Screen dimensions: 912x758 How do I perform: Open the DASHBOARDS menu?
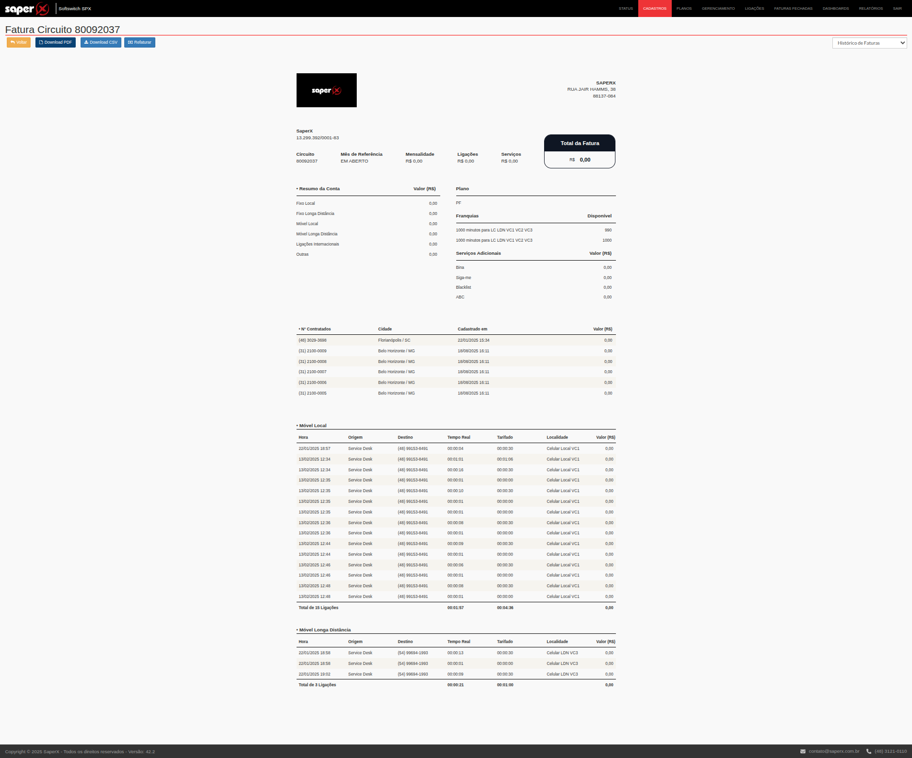(835, 9)
